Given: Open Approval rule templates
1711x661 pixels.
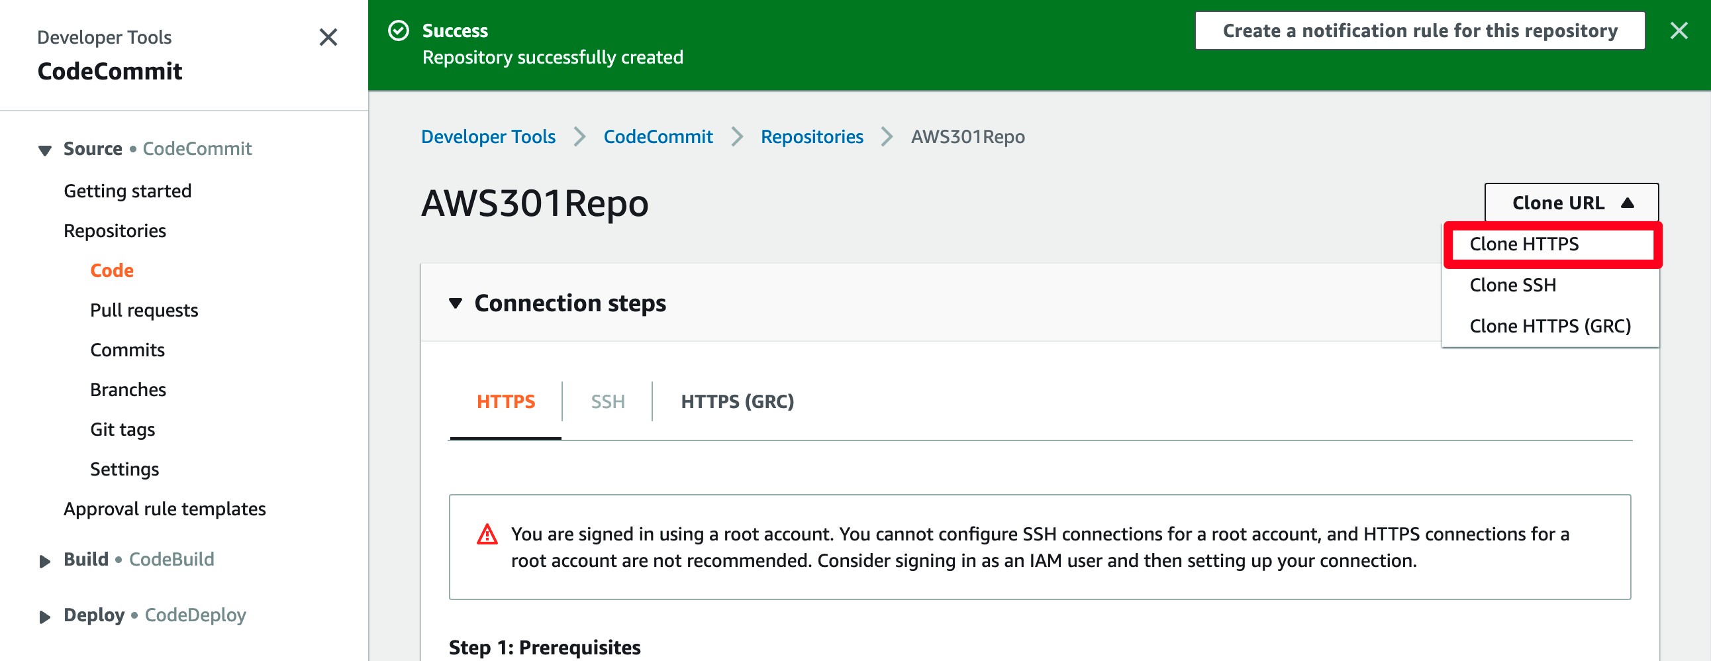Looking at the screenshot, I should (x=165, y=509).
